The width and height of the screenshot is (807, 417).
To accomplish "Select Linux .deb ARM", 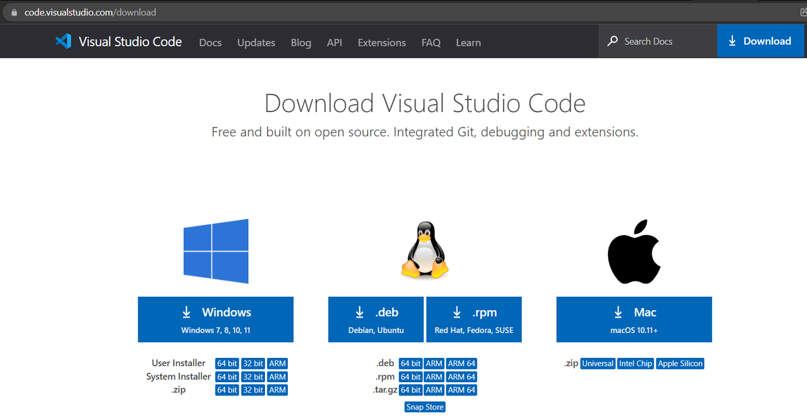I will click(x=434, y=363).
